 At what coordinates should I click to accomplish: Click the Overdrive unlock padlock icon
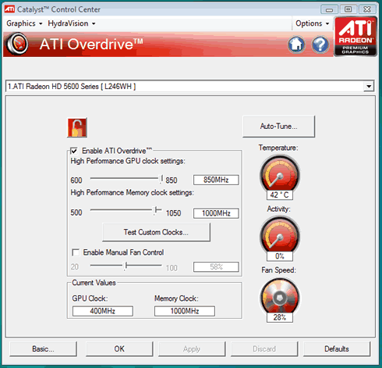[77, 127]
